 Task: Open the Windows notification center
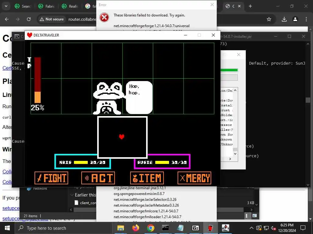coord(303,228)
